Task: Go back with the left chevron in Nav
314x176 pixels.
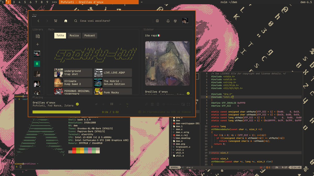Action: 38,21
